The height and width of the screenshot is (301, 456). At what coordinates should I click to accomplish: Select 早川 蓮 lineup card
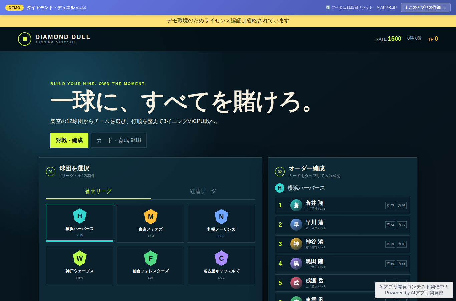[x=343, y=225]
